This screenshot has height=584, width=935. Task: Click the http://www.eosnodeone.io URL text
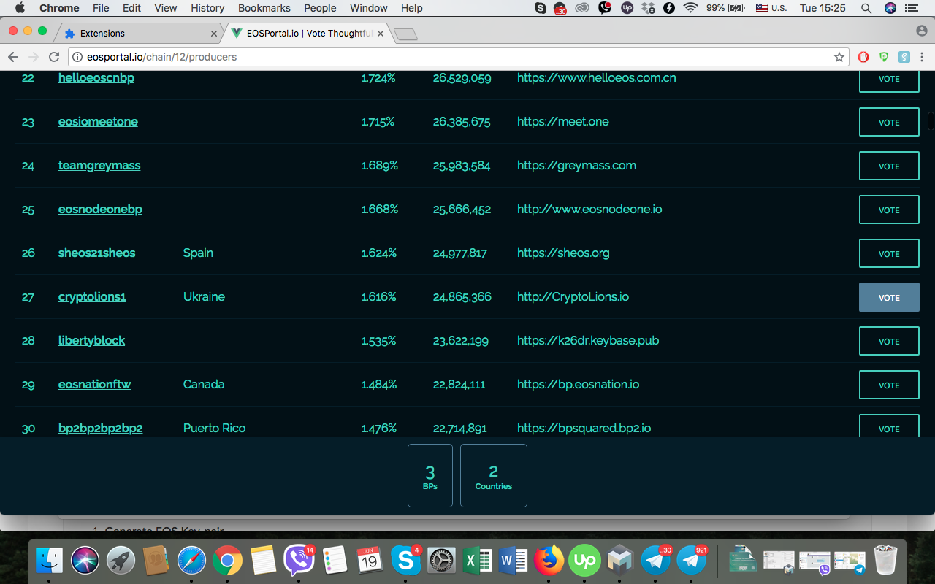[589, 210]
